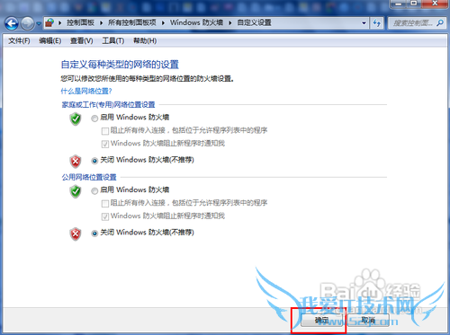Open the 帮助(H) menu

pyautogui.click(x=145, y=40)
